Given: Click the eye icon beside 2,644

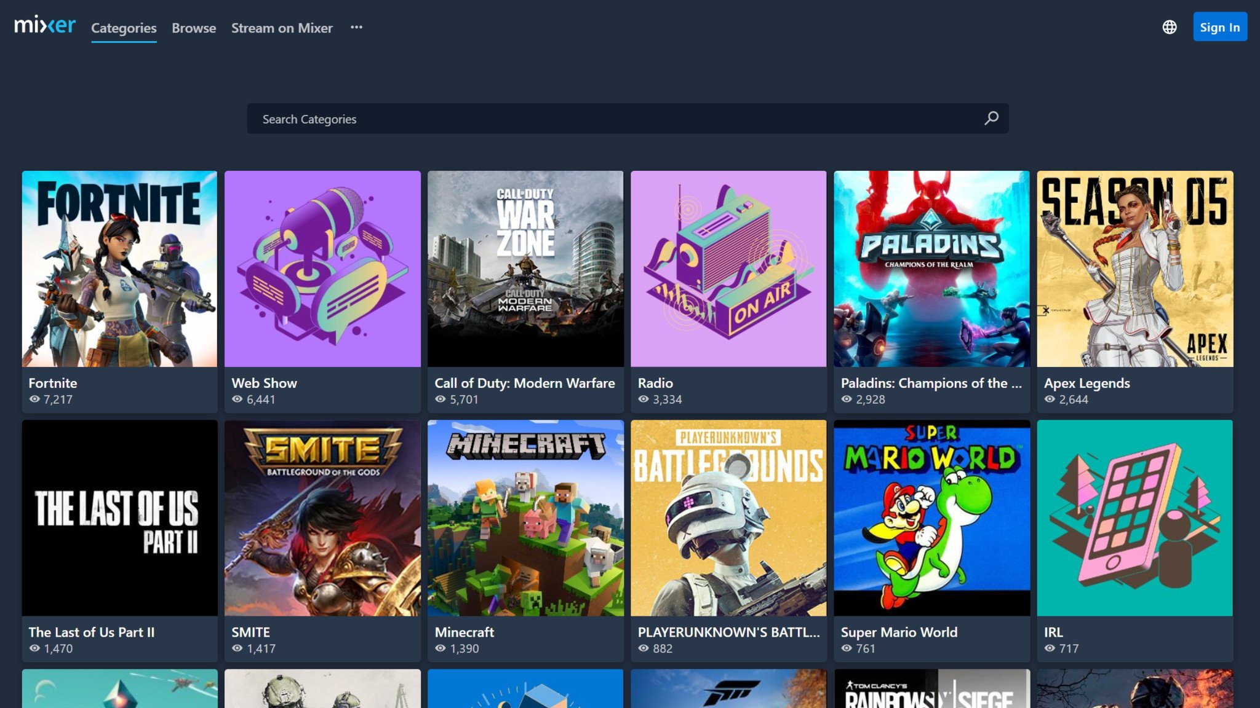Looking at the screenshot, I should tap(1050, 399).
